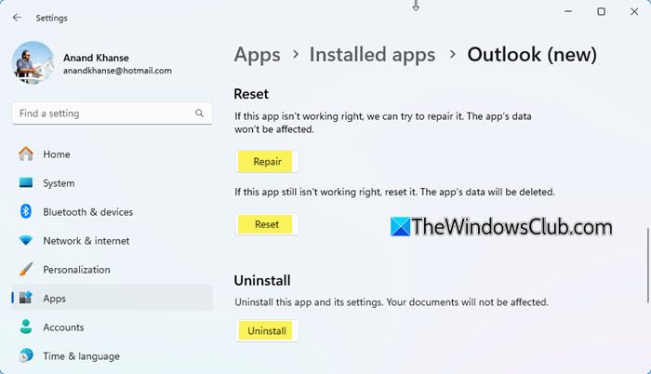
Task: Click the Personalization paintbrush icon
Action: click(x=26, y=270)
